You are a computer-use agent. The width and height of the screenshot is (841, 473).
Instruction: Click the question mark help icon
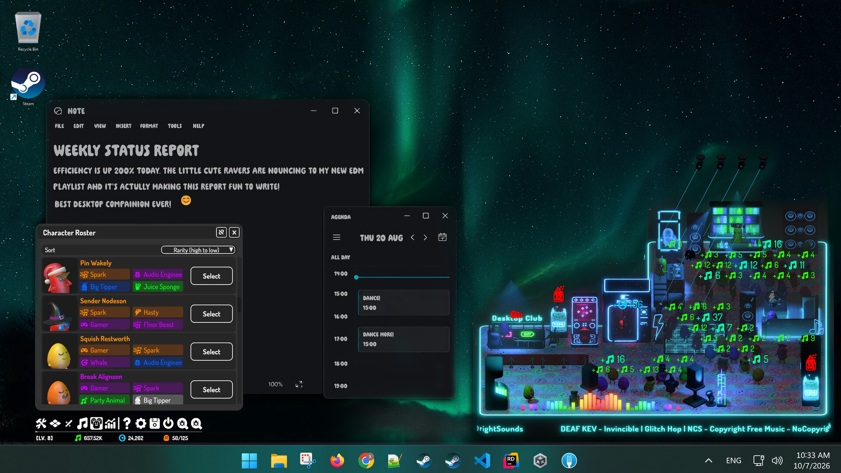coord(127,423)
